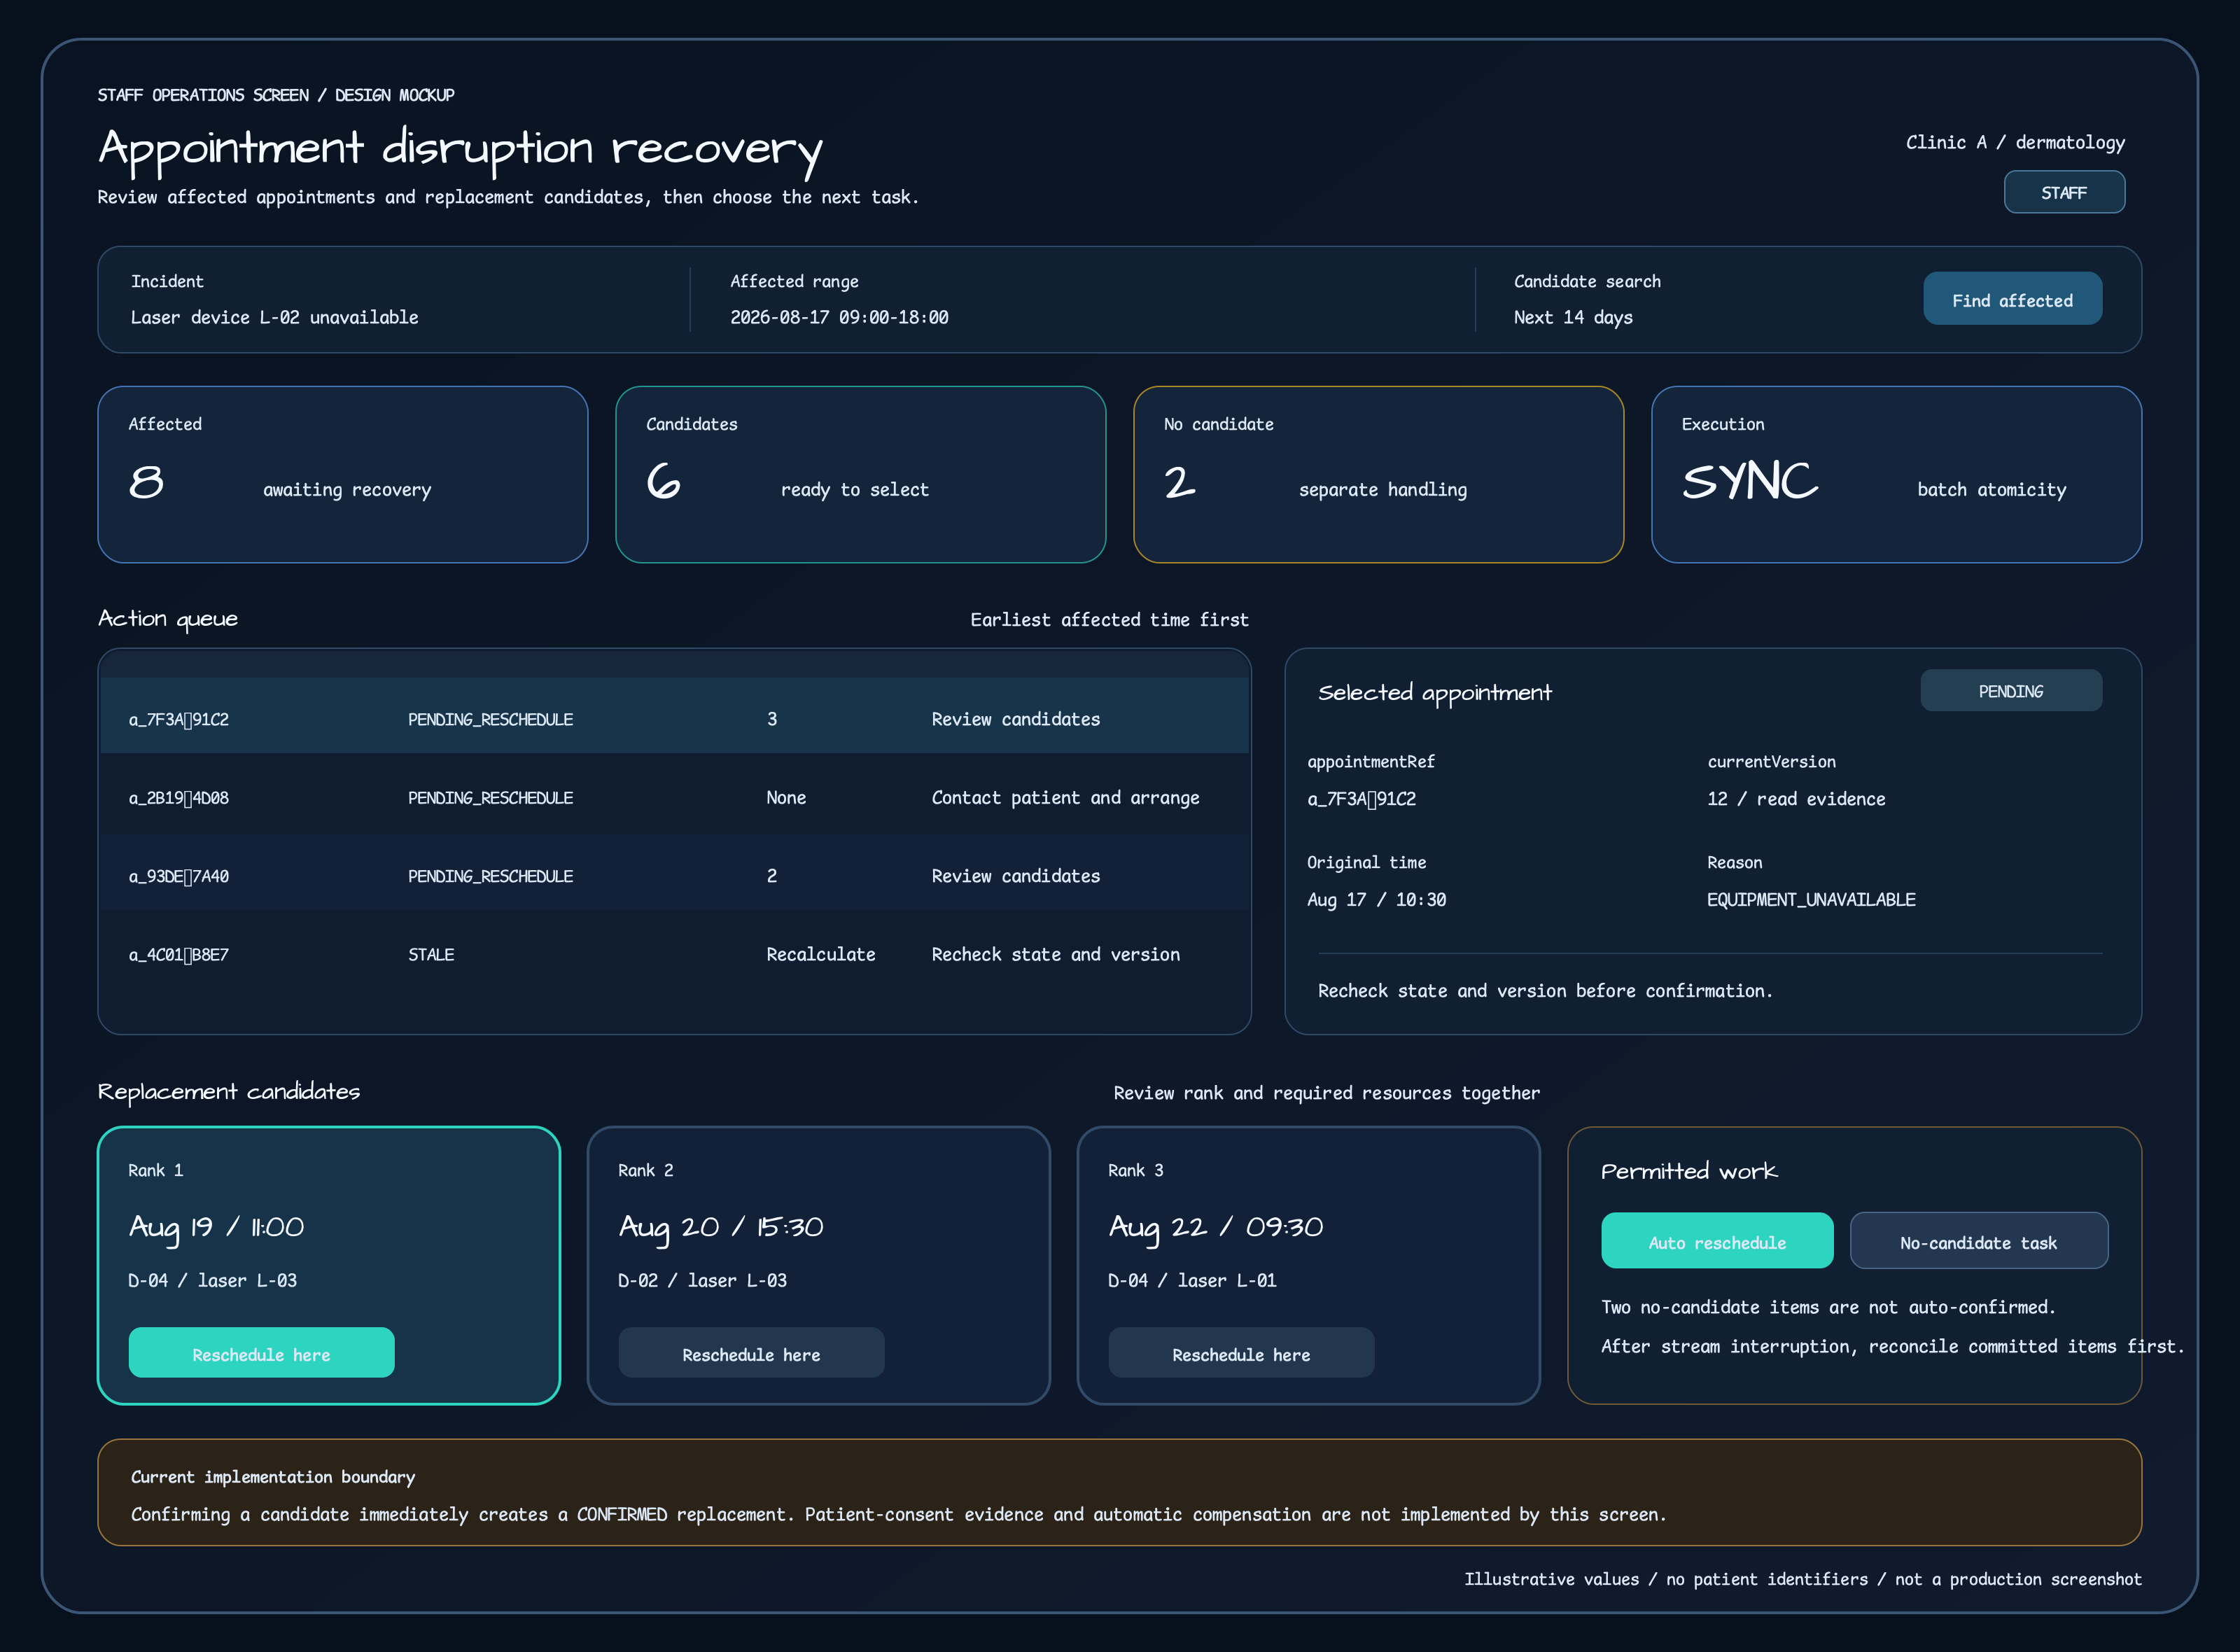This screenshot has width=2240, height=1652.
Task: Reschedule to Rank 3 Aug 22 slot
Action: (1241, 1353)
